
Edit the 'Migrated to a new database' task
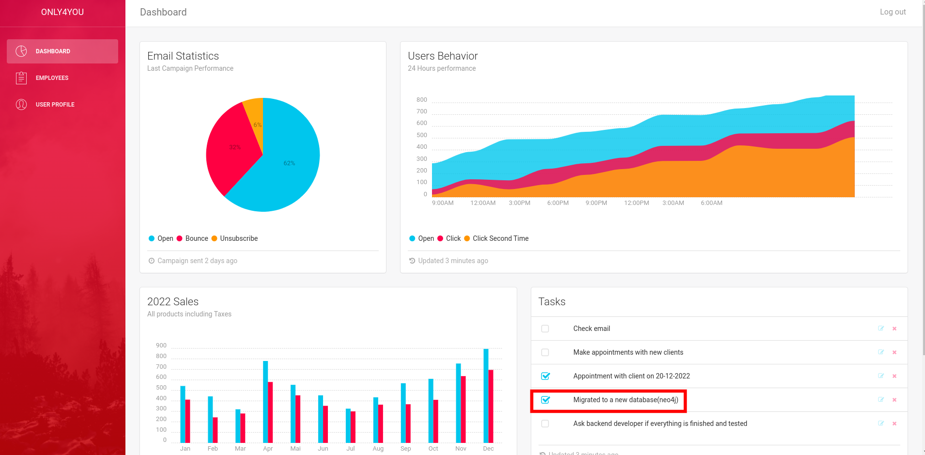coord(881,400)
